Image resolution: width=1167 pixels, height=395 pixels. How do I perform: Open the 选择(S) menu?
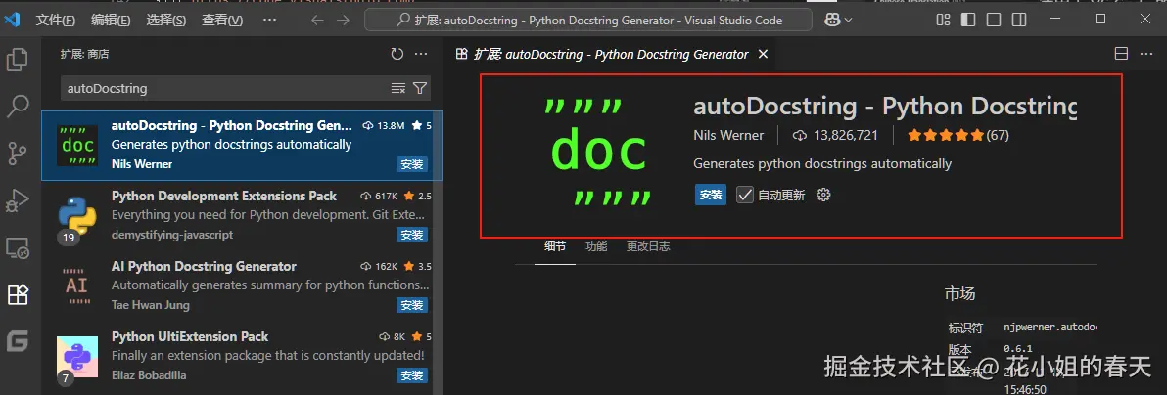[x=166, y=21]
